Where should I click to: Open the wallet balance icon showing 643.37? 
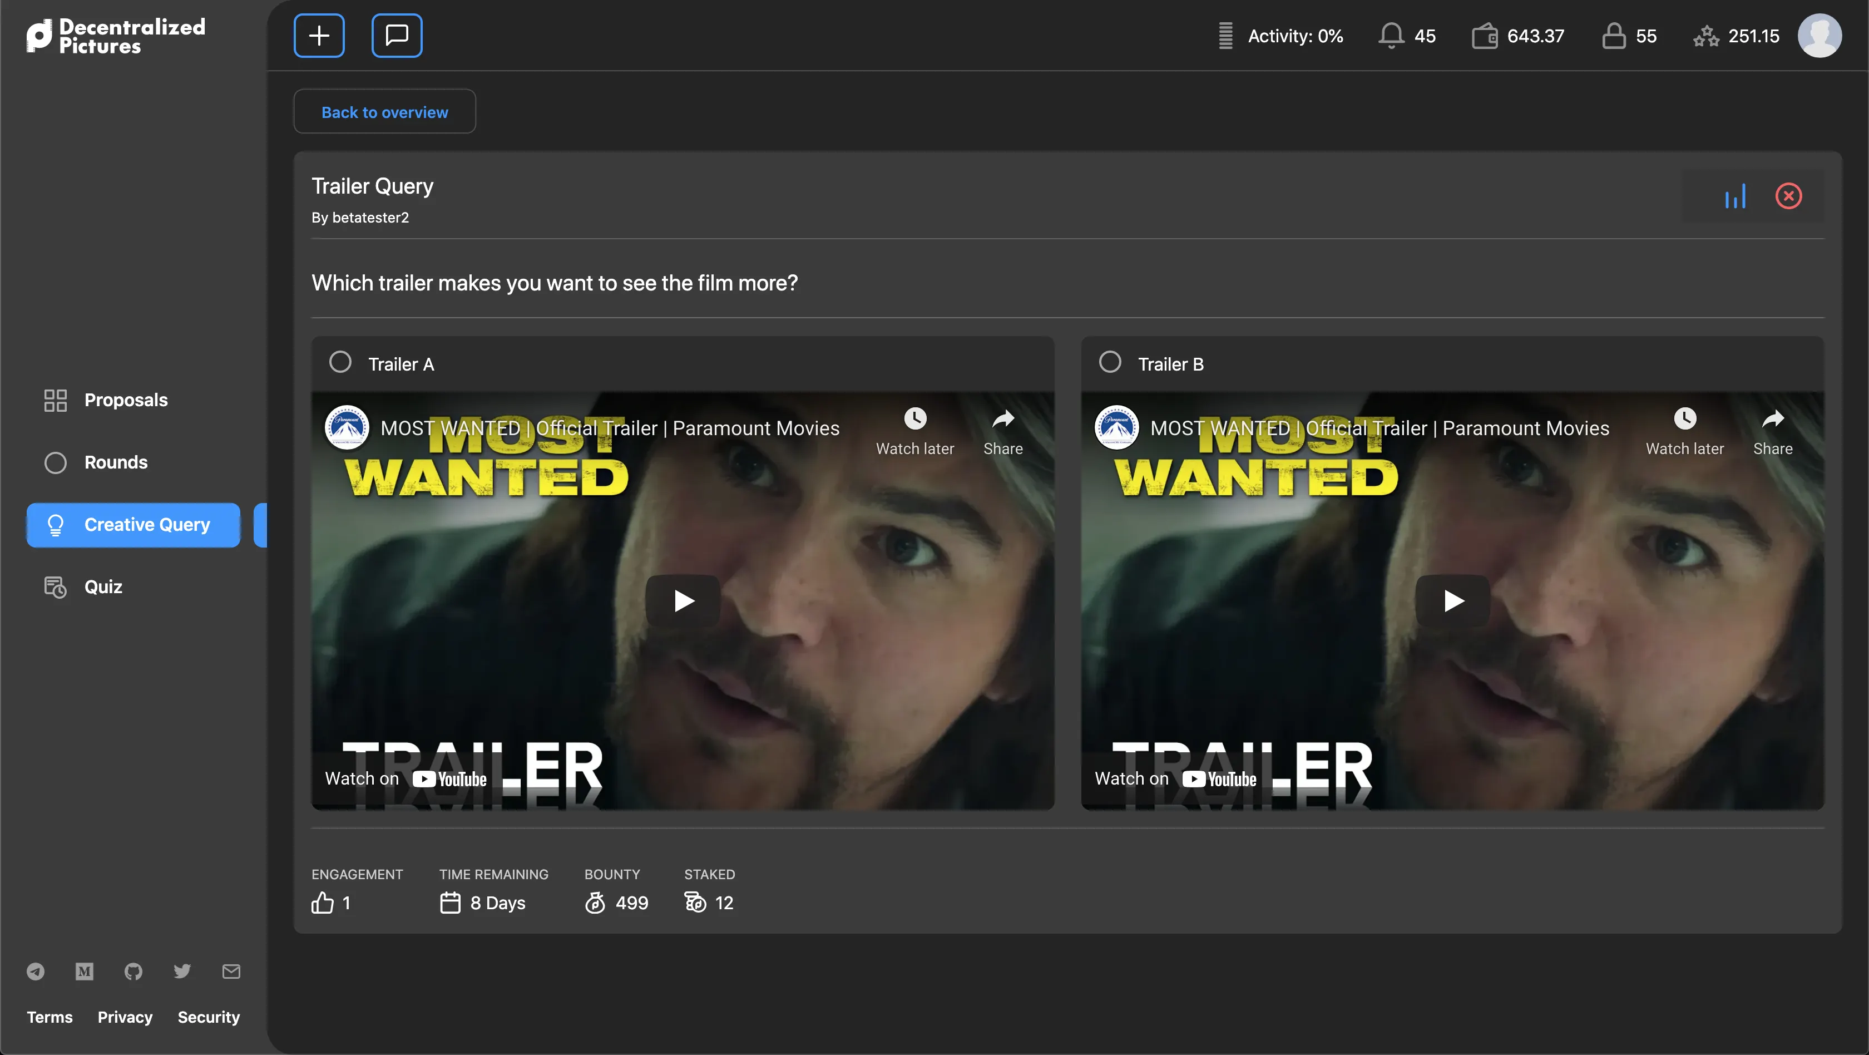coord(1485,35)
